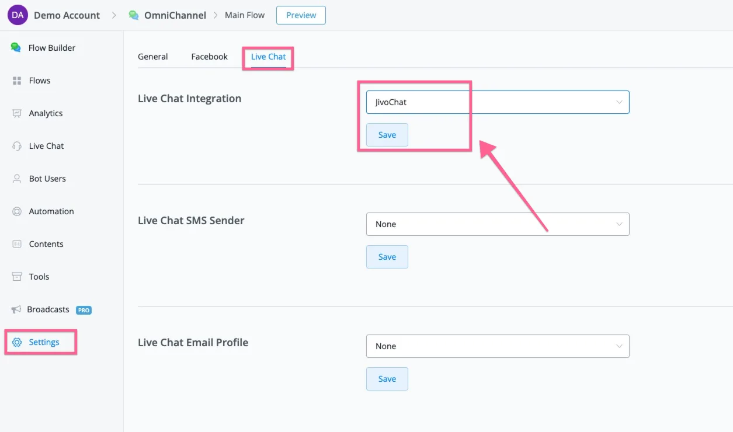Expand the Live Chat Integration JivoChat dropdown

tap(498, 102)
